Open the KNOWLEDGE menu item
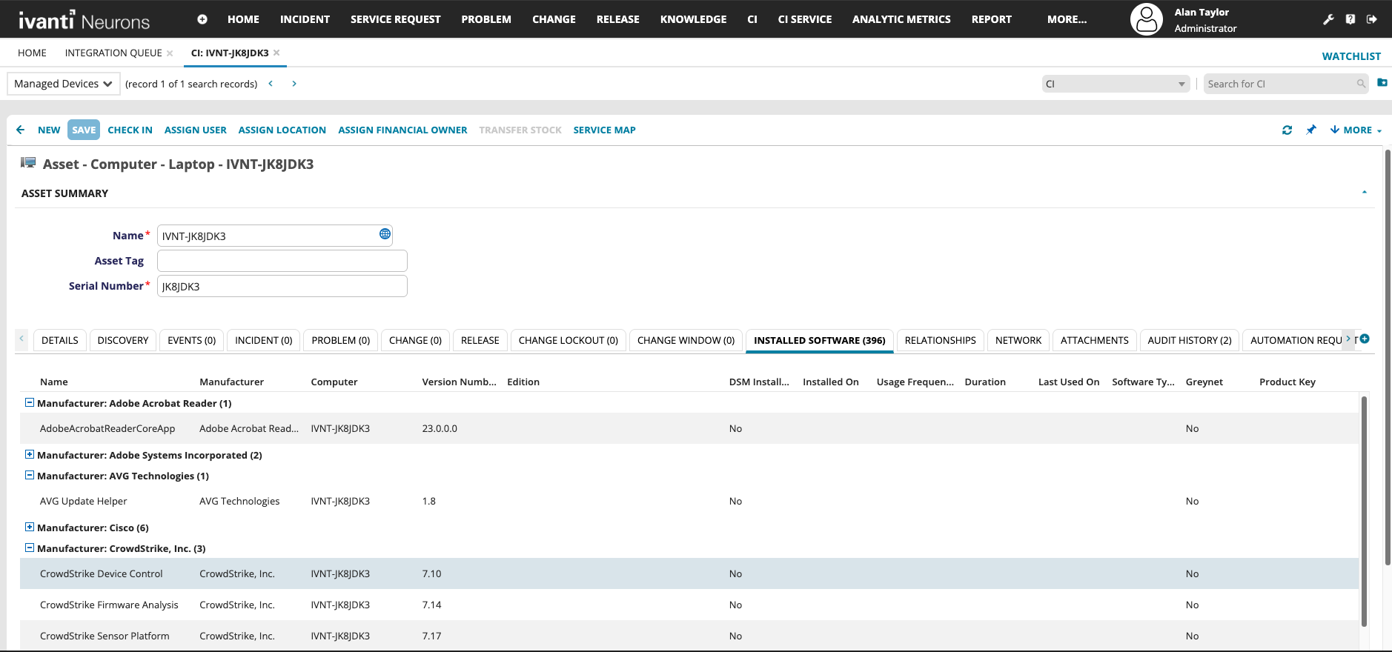Image resolution: width=1392 pixels, height=652 pixels. click(693, 19)
